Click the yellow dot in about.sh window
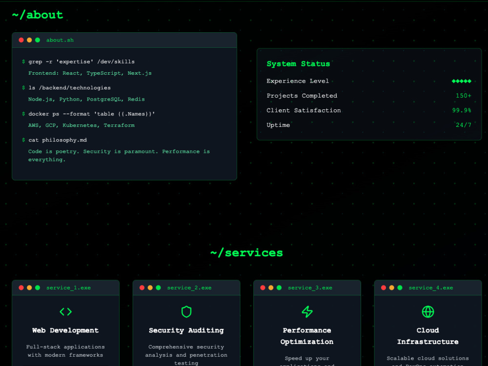 29,40
